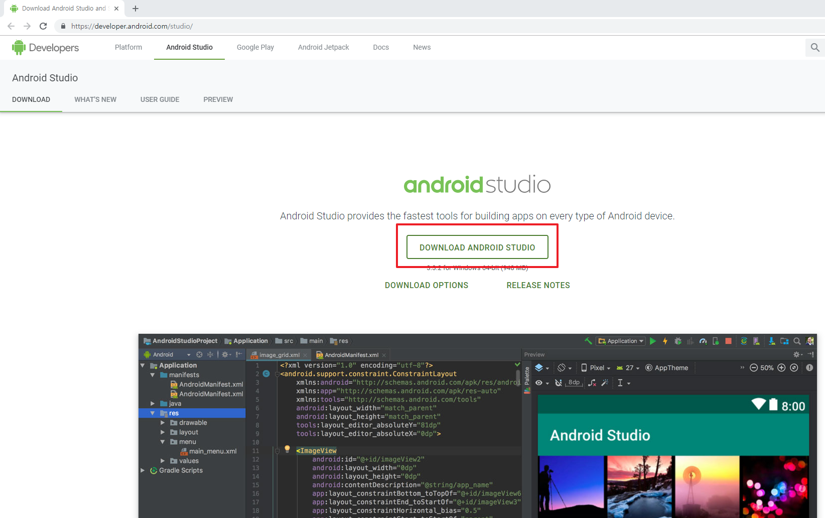Click the zoom to fit icon

[794, 367]
